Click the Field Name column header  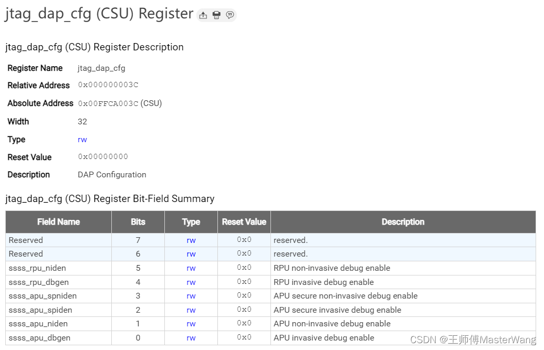click(x=58, y=222)
